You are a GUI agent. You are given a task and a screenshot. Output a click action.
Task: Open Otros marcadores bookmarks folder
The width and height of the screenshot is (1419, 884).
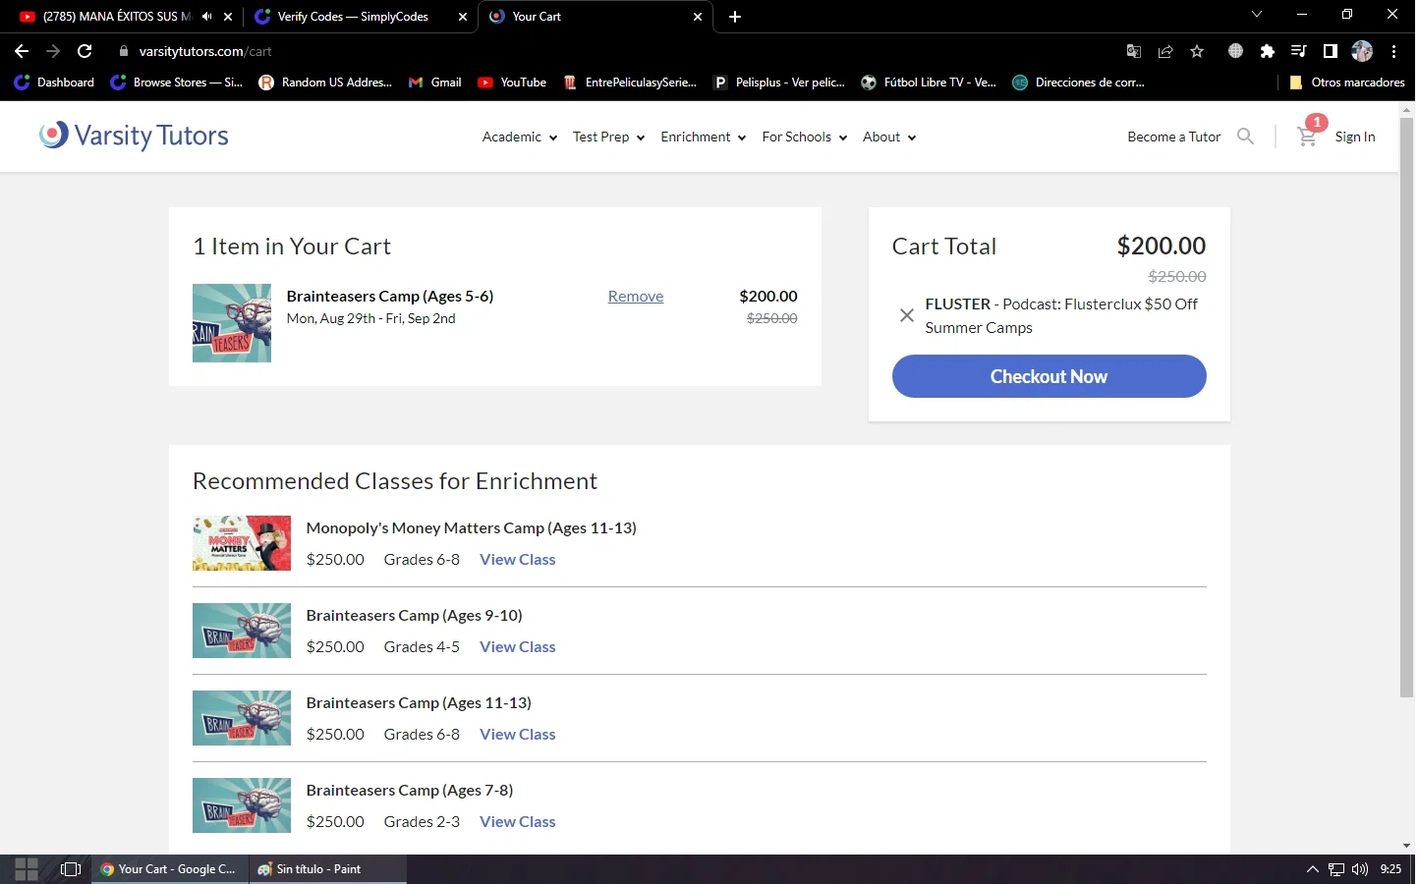coord(1346,83)
